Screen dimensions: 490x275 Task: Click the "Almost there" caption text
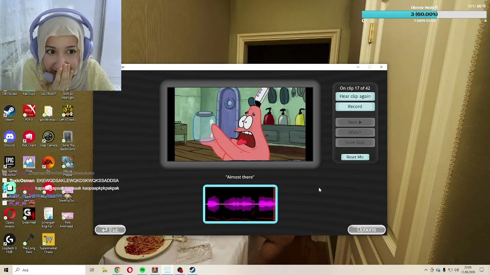point(240,177)
